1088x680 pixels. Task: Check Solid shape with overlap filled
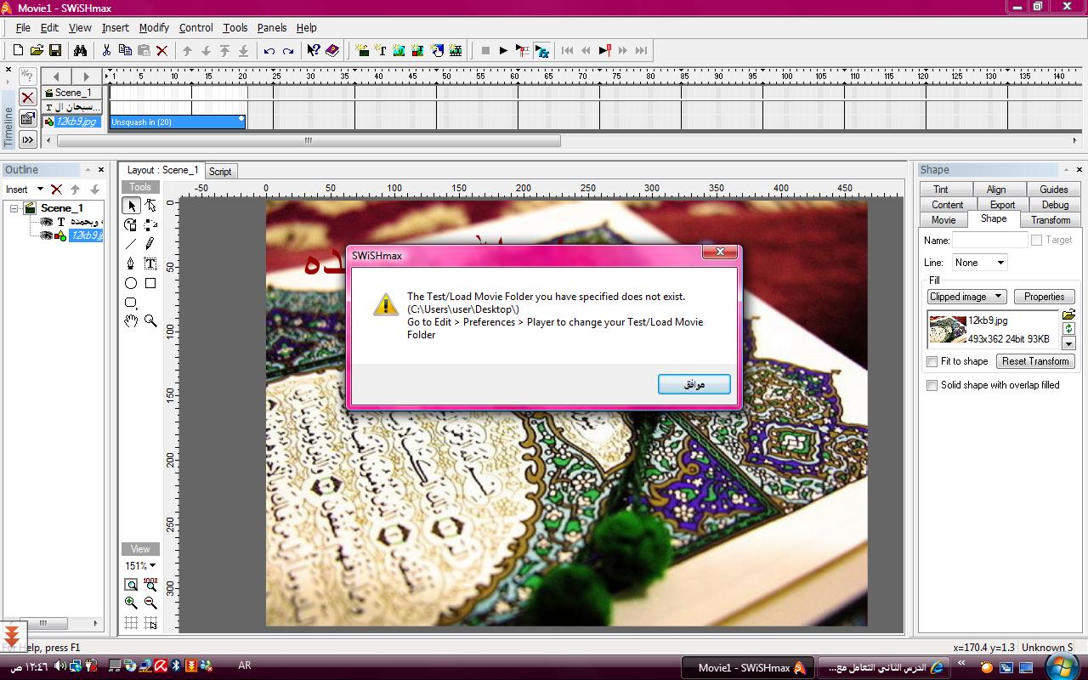[932, 385]
